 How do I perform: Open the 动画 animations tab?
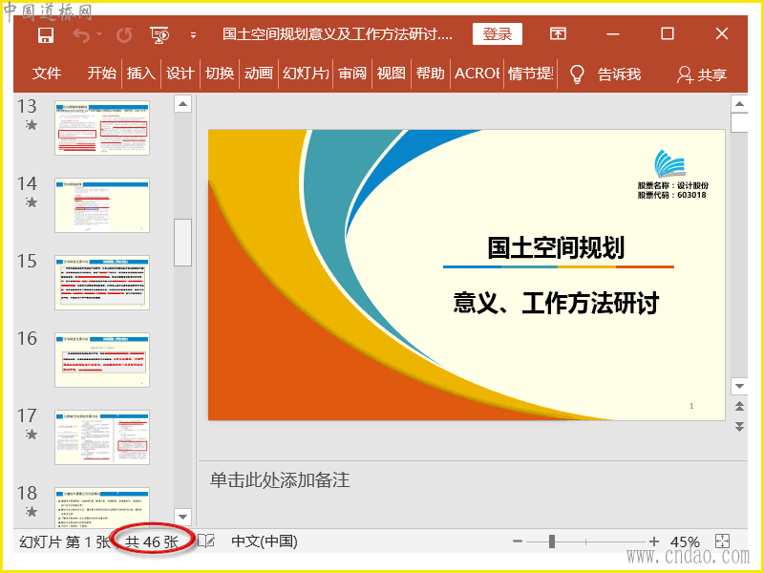(259, 74)
